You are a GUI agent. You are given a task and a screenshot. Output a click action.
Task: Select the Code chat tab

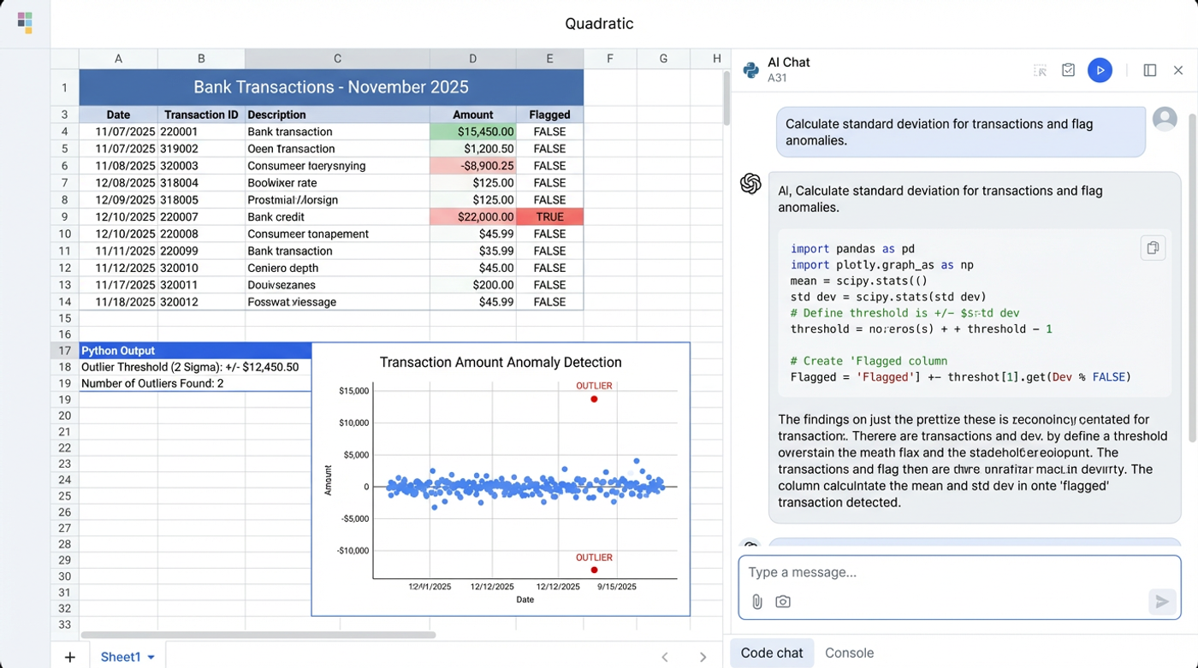[x=772, y=653]
